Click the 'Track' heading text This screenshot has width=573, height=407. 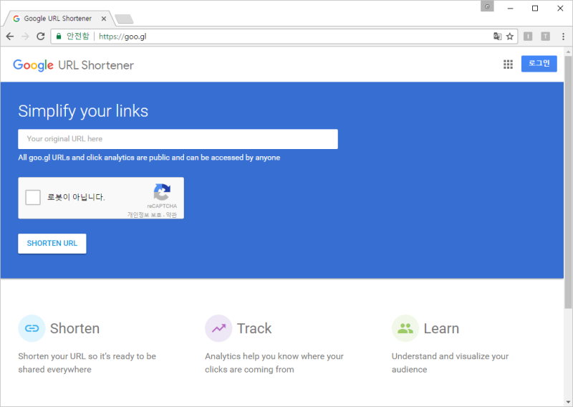click(x=254, y=328)
